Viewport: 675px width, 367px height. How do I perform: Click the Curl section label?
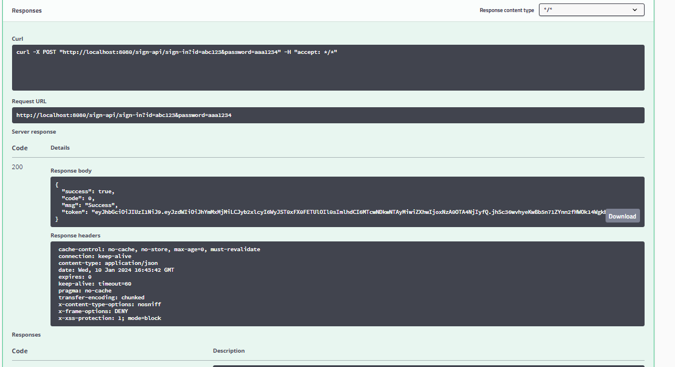pos(17,39)
